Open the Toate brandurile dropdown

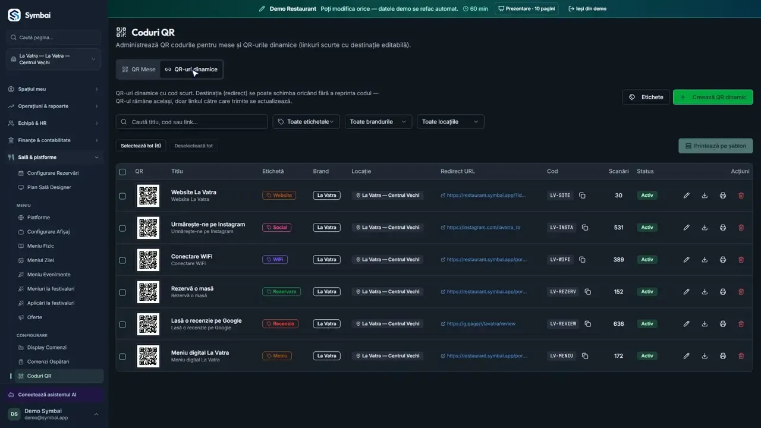[x=378, y=122]
